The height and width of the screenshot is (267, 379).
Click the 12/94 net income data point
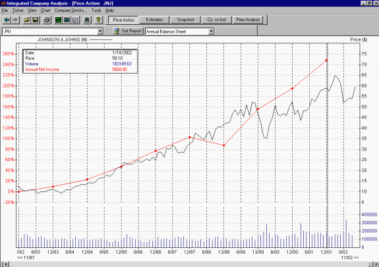[87, 180]
